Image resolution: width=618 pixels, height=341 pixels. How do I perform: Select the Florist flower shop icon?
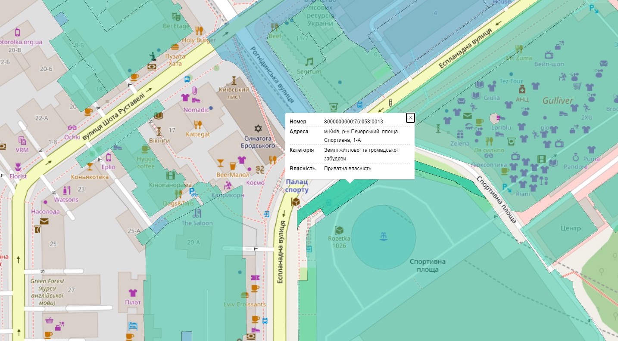18,167
